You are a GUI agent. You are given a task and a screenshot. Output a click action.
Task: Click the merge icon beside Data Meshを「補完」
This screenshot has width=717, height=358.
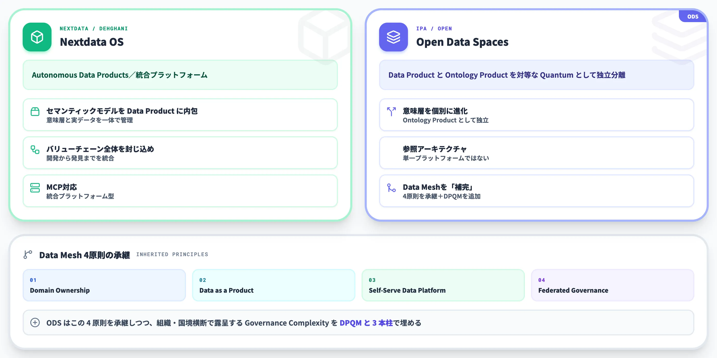click(391, 188)
